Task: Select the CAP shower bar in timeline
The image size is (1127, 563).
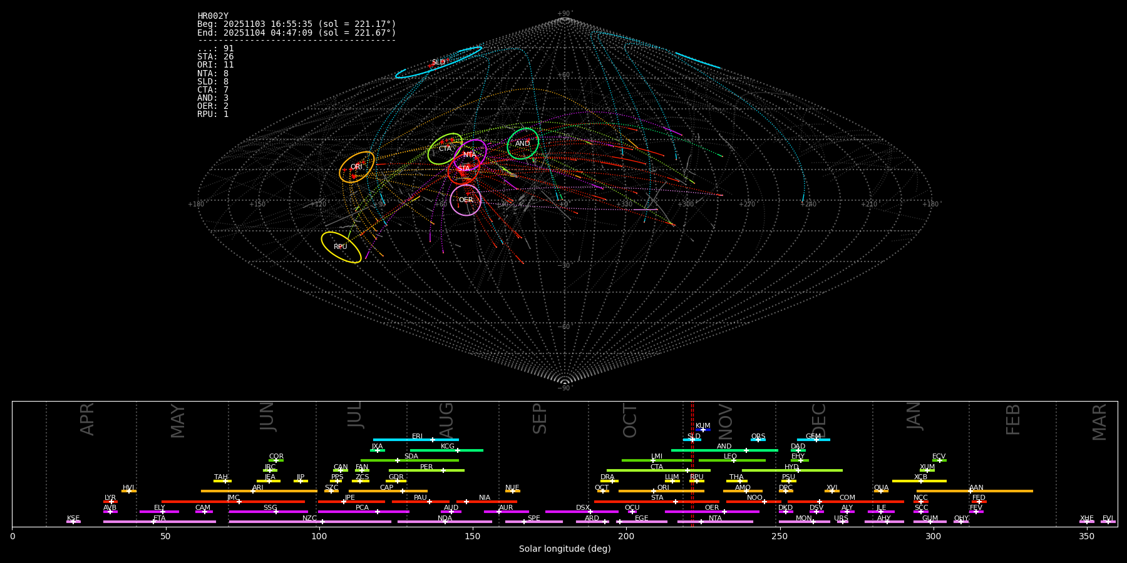Action: tap(388, 491)
